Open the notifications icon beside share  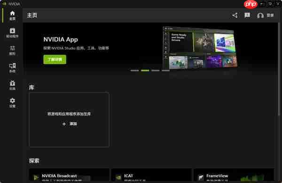coord(247,15)
